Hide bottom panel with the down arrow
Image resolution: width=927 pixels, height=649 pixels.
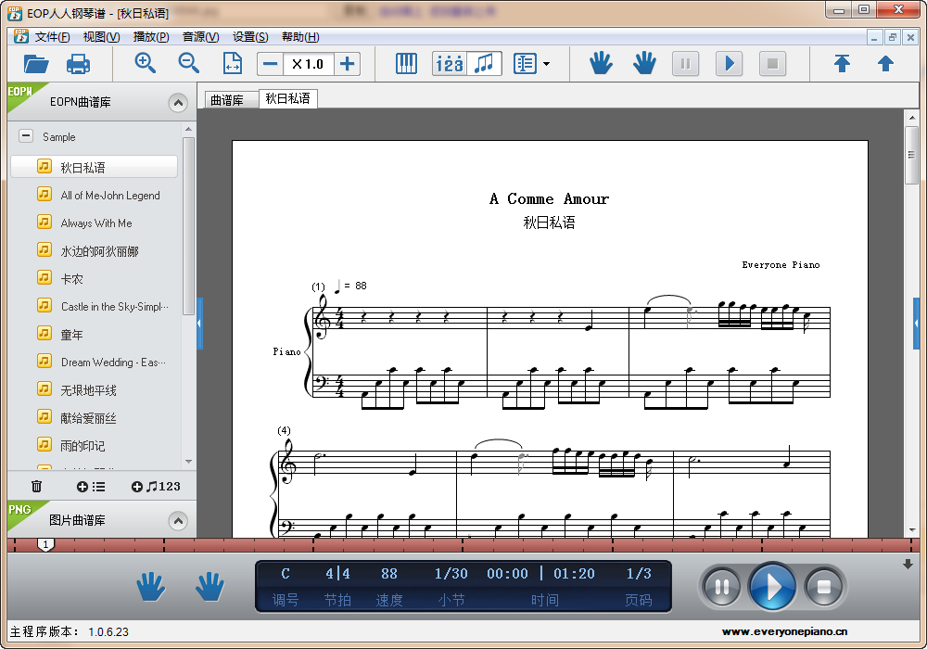(x=908, y=565)
